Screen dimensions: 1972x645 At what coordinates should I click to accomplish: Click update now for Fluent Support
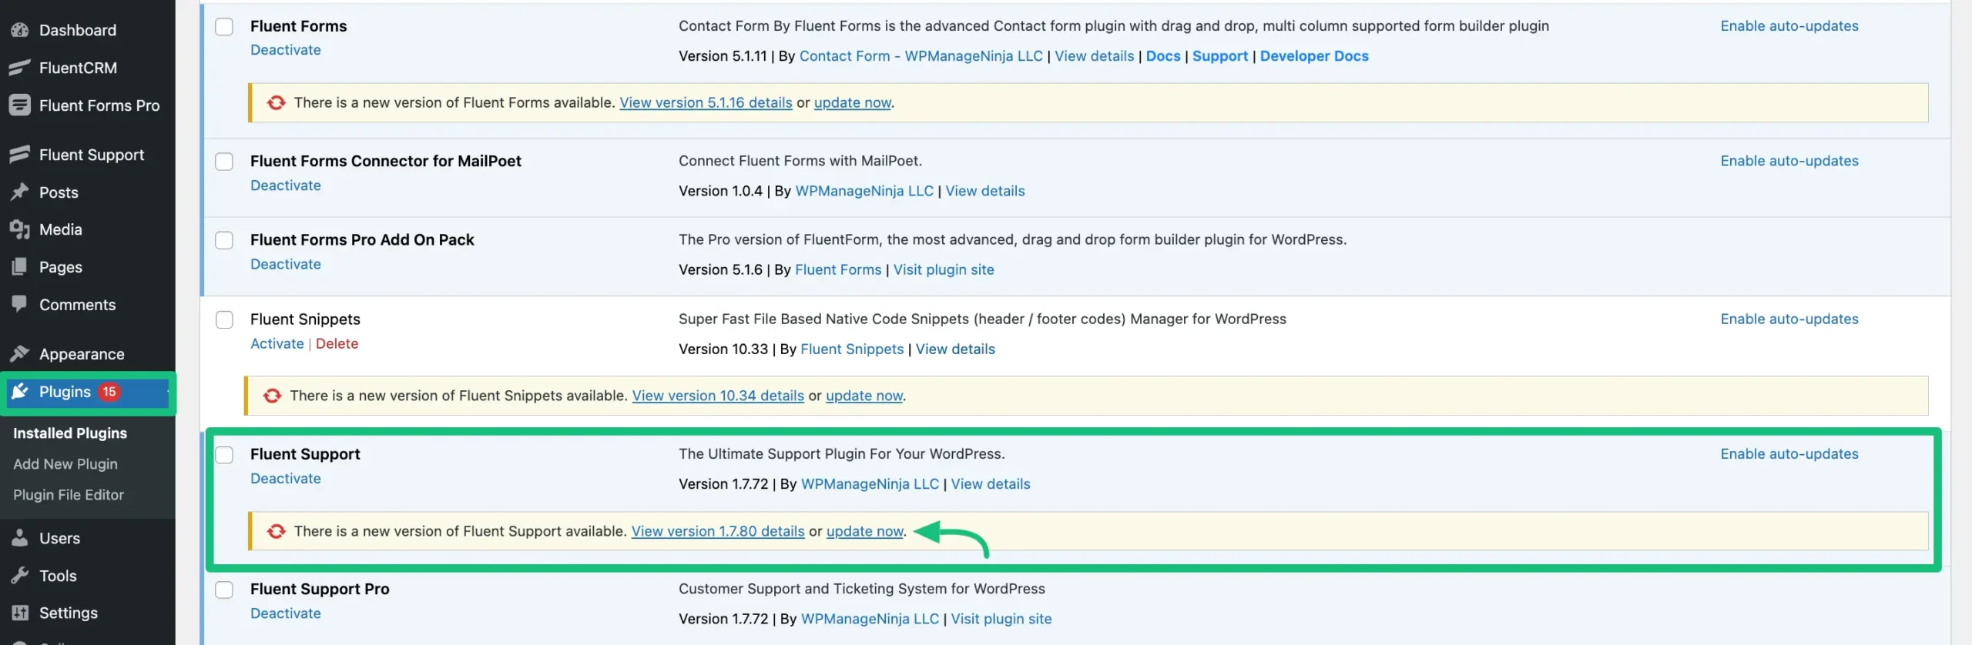tap(864, 531)
